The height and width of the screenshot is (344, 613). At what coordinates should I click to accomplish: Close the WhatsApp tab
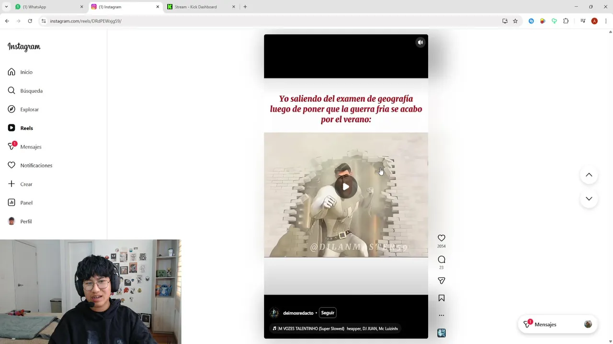point(81,7)
